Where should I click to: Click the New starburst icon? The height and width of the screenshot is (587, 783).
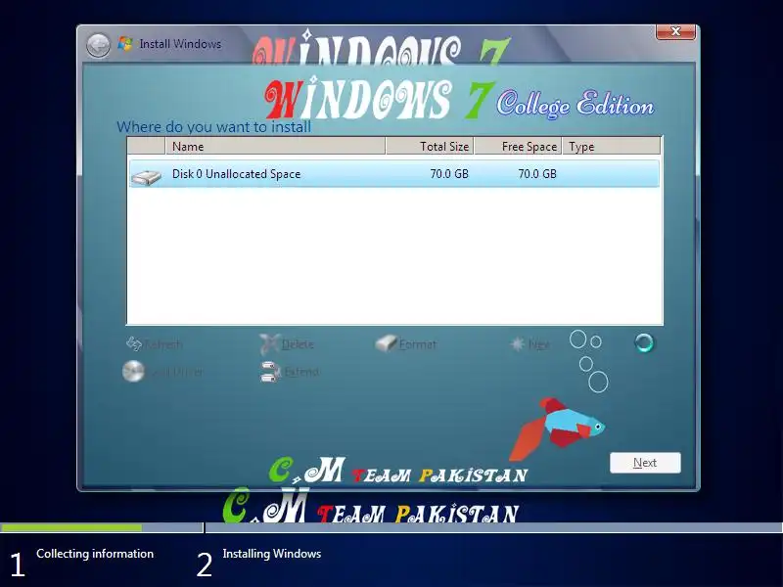[x=518, y=343]
